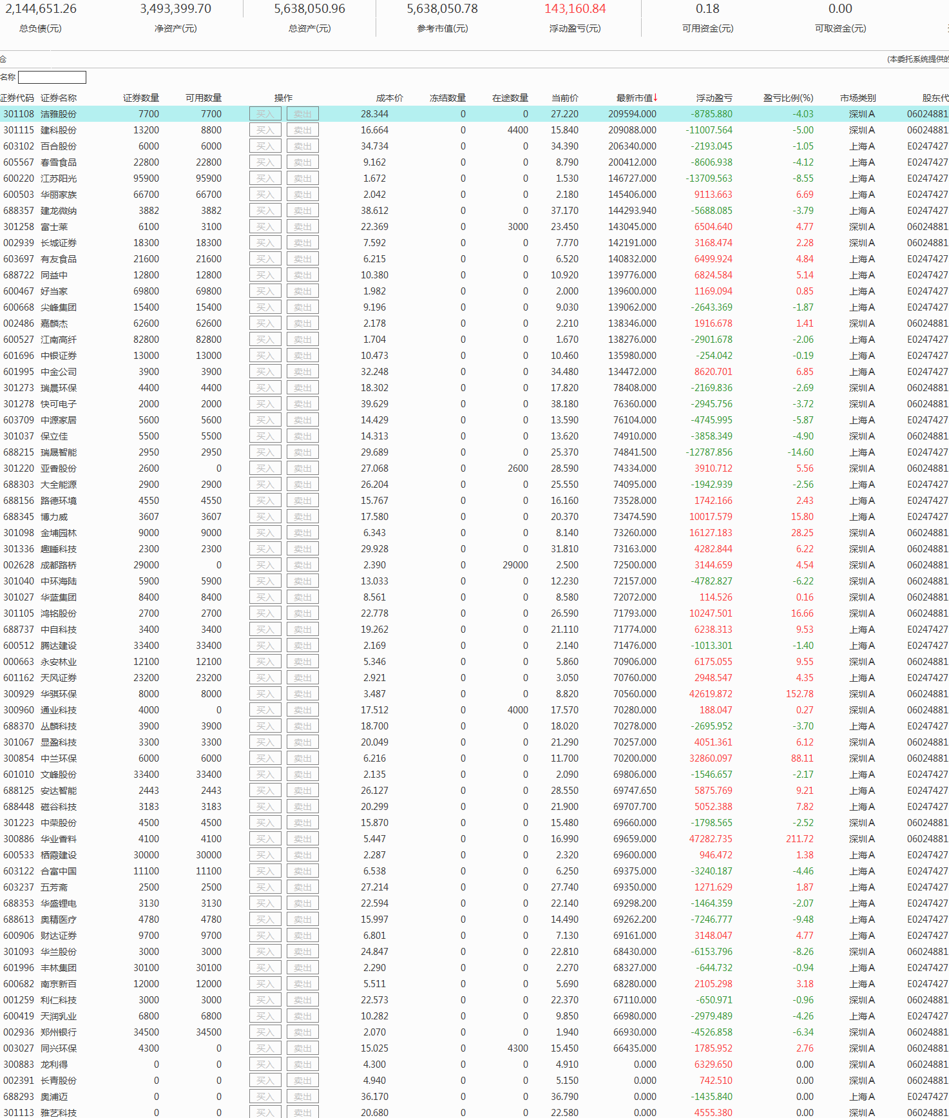The image size is (949, 1118).
Task: Click profit ratio 152.78 for 300929
Action: (800, 694)
